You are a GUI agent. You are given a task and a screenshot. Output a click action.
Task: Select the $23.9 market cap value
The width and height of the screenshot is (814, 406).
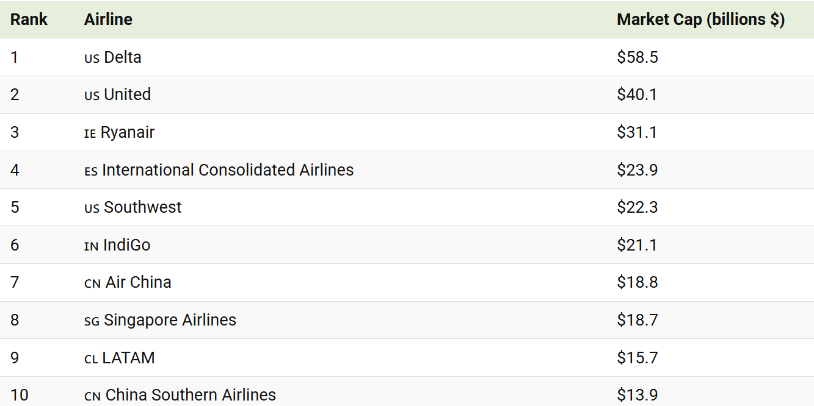point(638,170)
